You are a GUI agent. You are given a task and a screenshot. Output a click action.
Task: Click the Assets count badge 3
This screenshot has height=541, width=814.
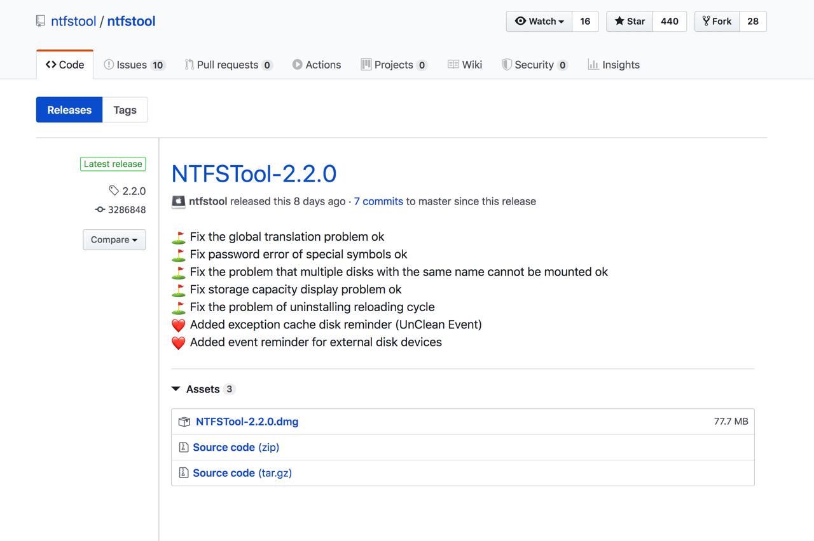pos(230,389)
